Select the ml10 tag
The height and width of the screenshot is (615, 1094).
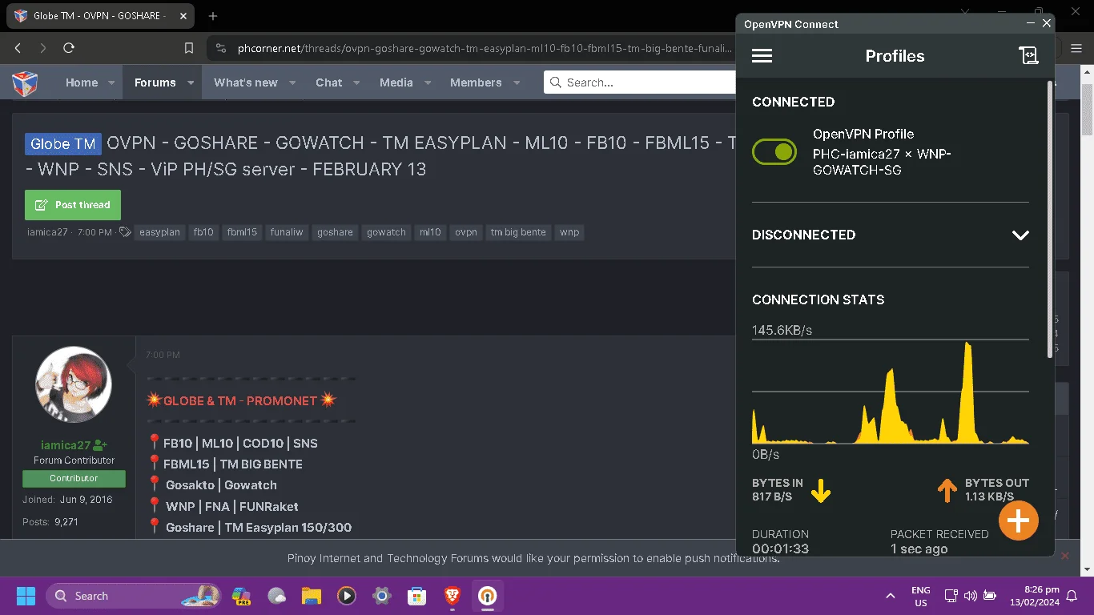430,232
